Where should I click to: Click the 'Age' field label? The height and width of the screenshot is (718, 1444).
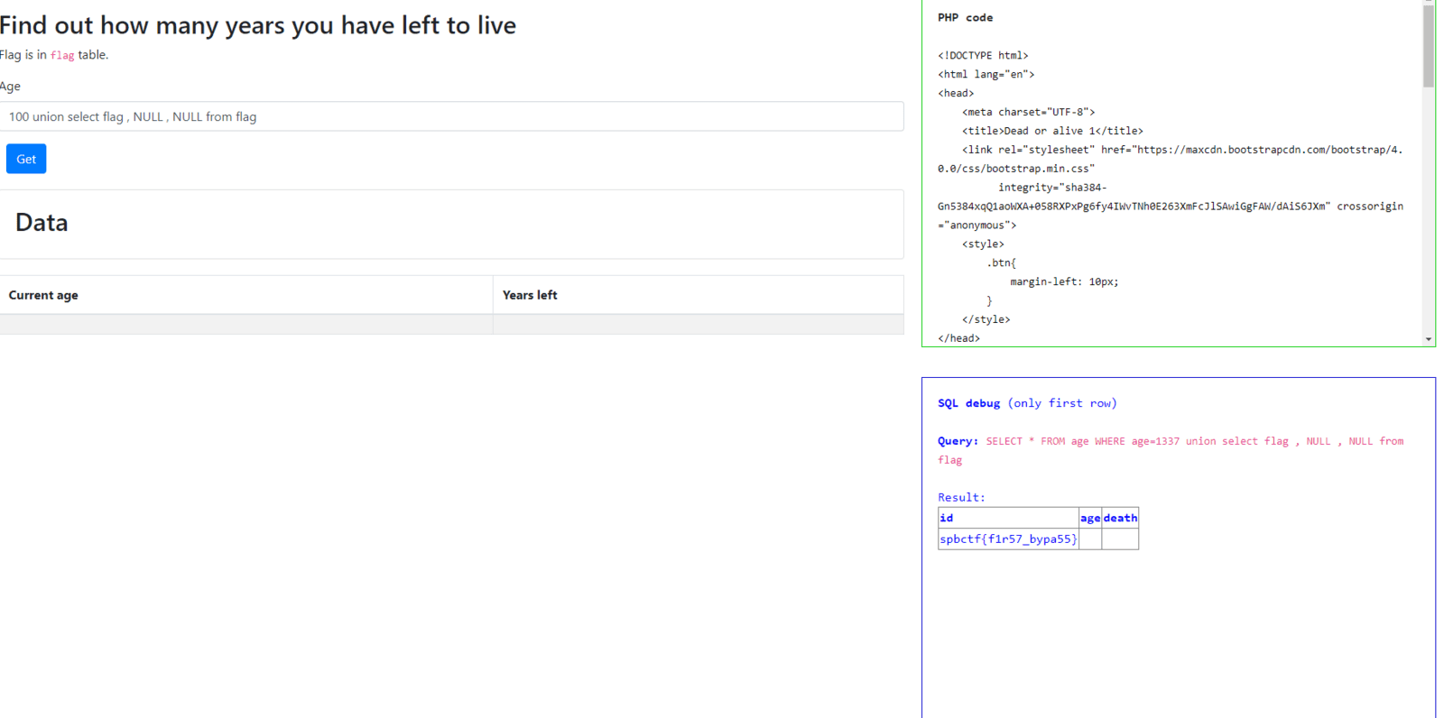click(x=10, y=87)
